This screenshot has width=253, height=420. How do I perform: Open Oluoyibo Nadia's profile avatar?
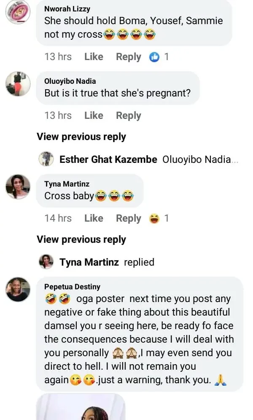(18, 84)
